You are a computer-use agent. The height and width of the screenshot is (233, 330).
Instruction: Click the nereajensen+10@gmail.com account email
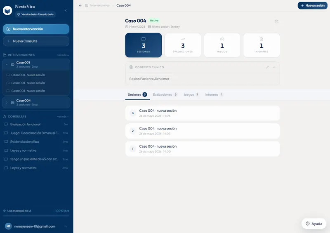pyautogui.click(x=35, y=226)
